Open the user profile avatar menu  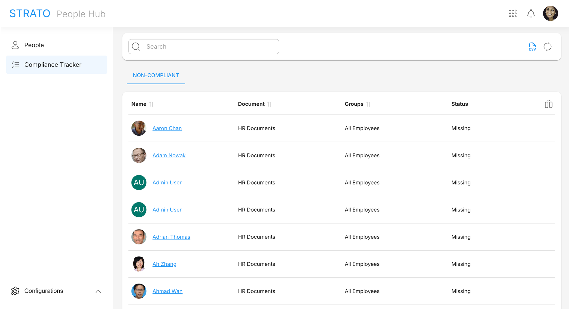coord(550,14)
